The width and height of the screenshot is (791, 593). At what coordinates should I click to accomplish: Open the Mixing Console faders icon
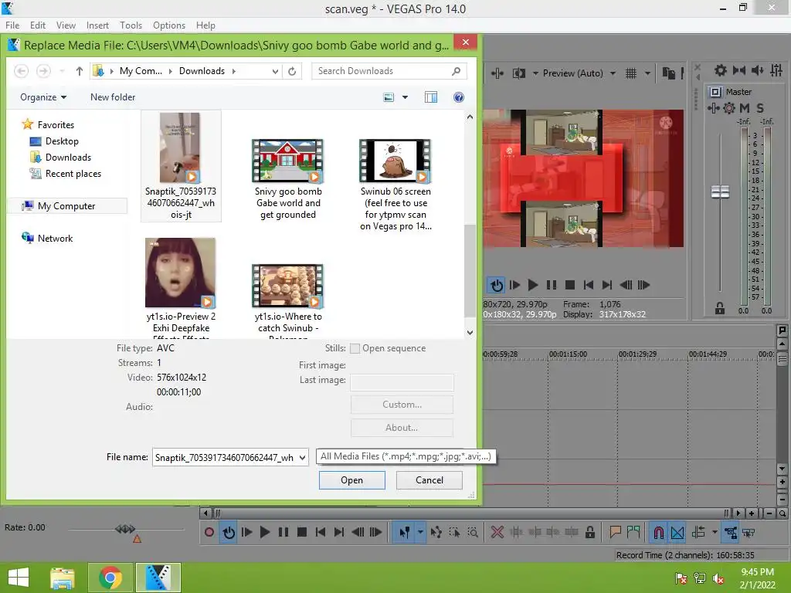pyautogui.click(x=776, y=70)
